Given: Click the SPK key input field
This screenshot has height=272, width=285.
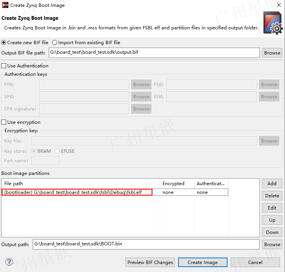Looking at the screenshot, I should tap(84, 97).
